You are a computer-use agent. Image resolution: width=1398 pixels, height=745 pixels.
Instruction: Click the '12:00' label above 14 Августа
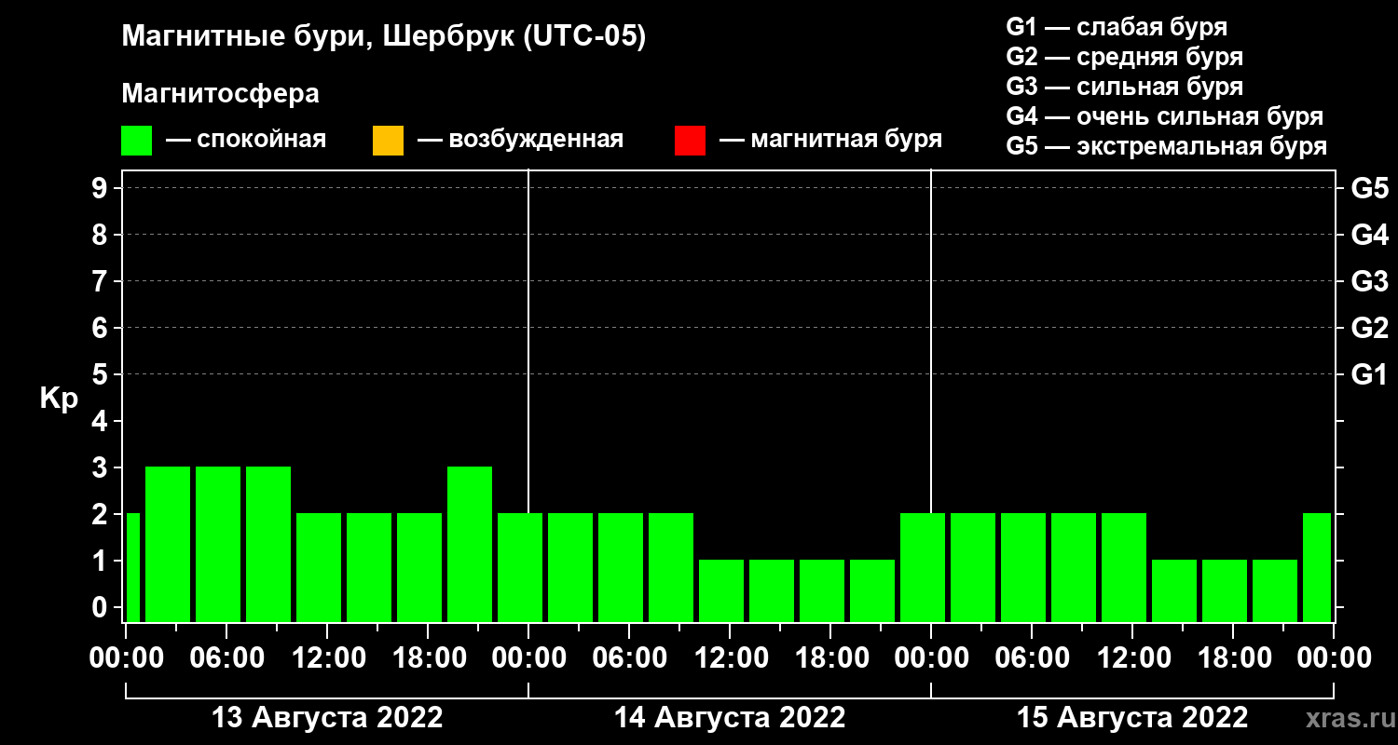pos(730,657)
